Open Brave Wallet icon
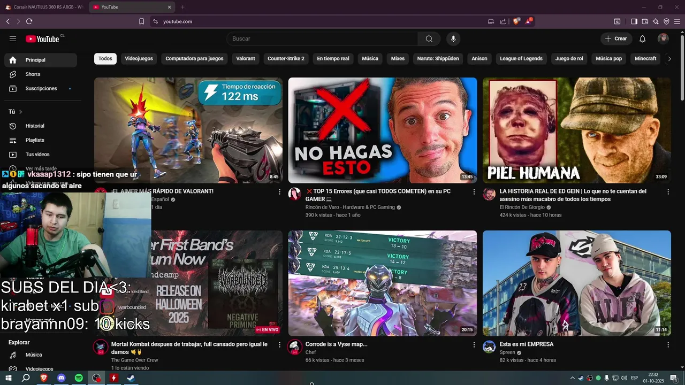685x385 pixels. point(645,21)
